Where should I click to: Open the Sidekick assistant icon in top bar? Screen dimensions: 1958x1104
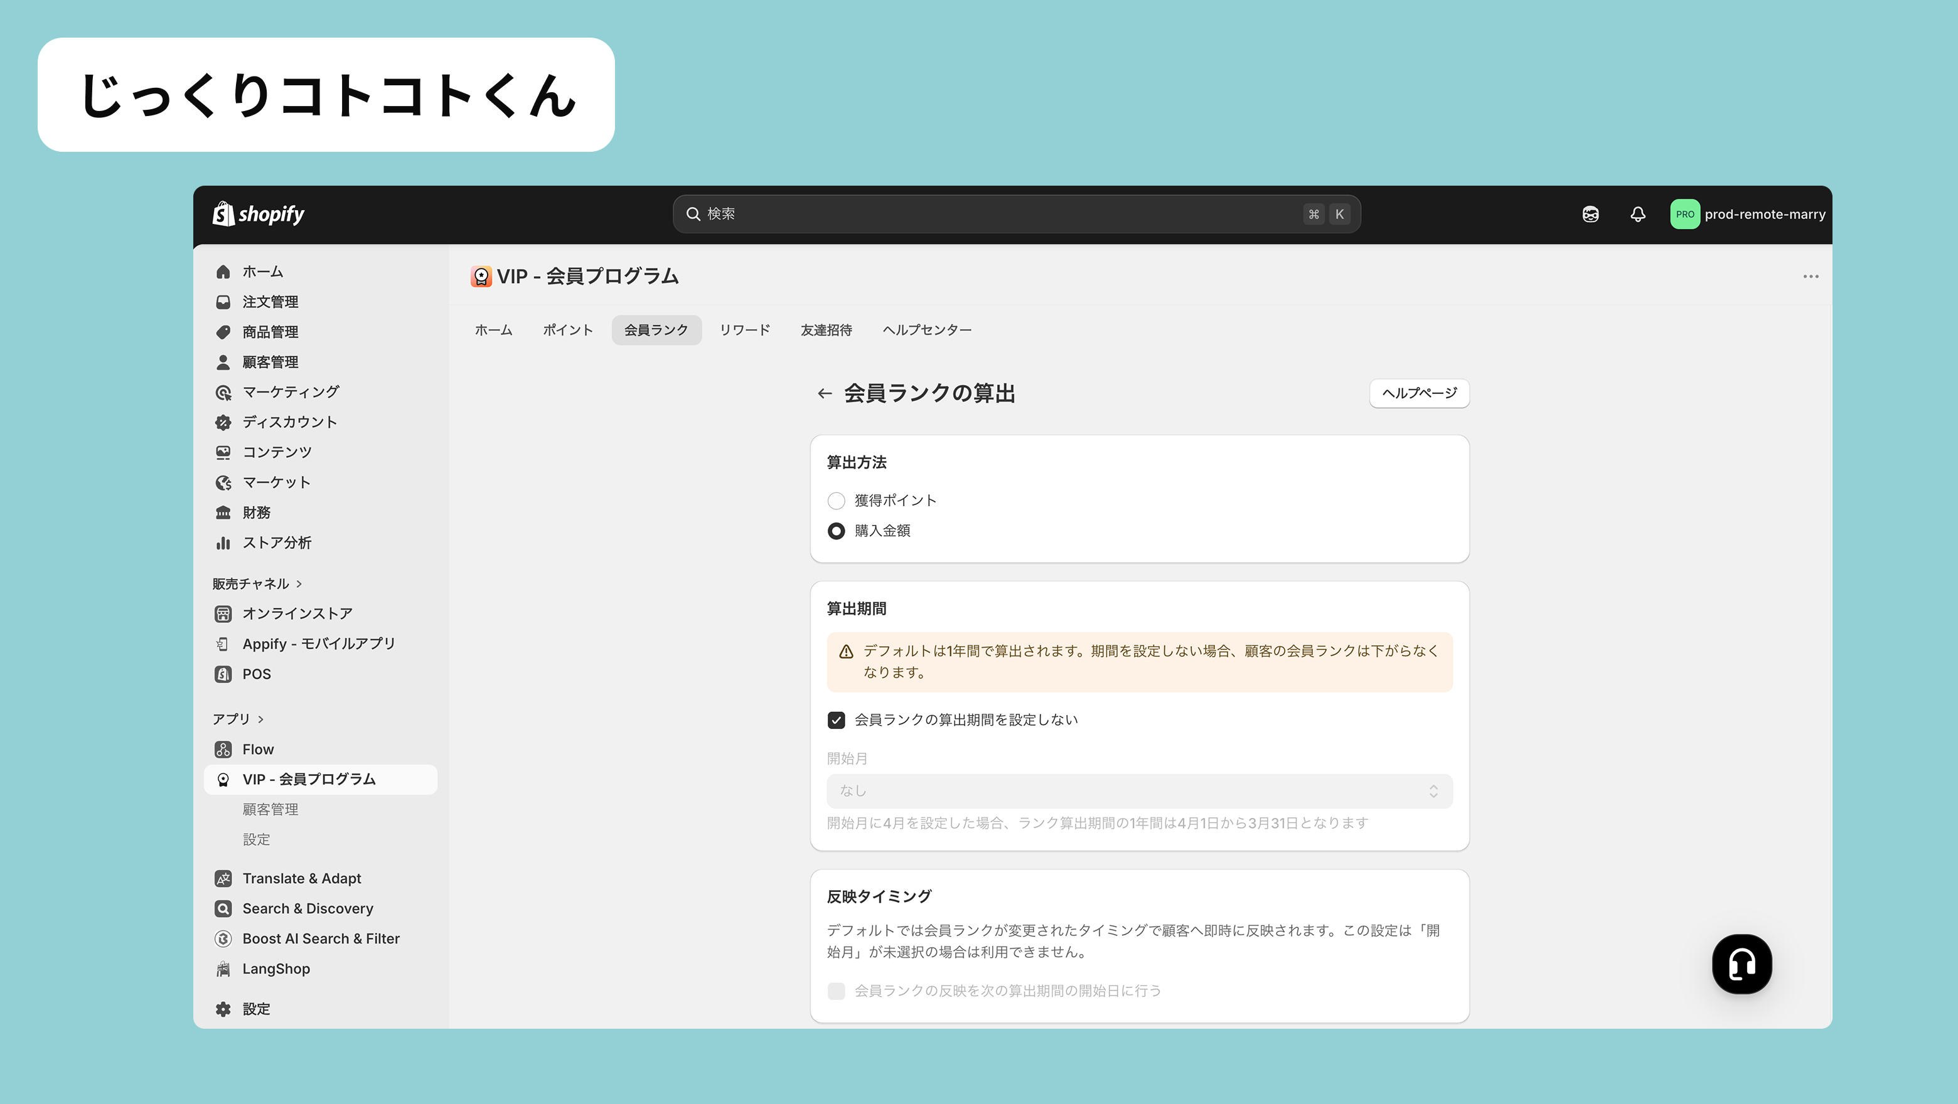(x=1590, y=215)
